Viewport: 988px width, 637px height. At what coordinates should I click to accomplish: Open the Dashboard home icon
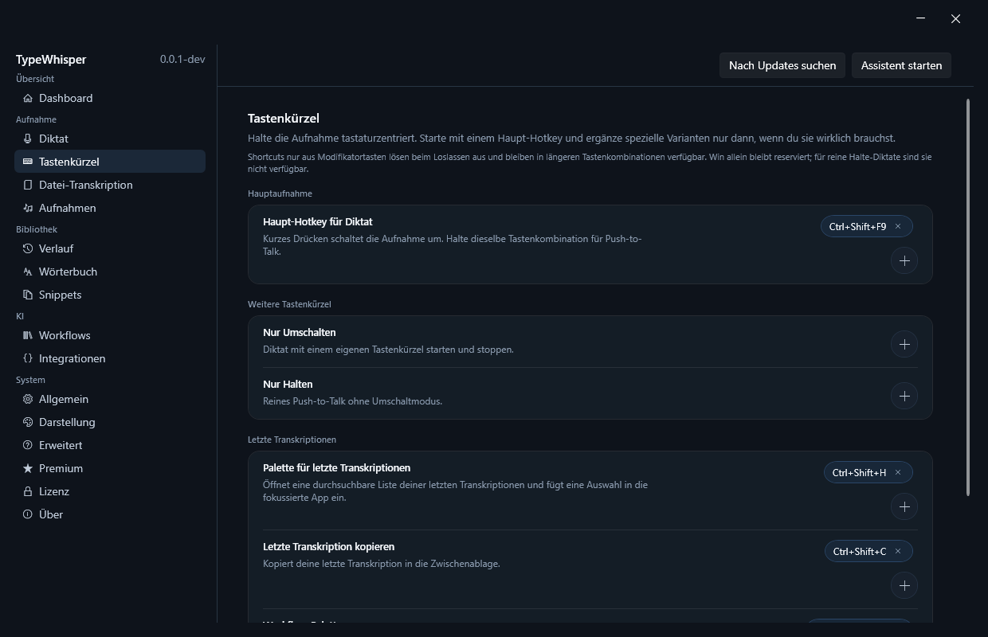coord(28,98)
